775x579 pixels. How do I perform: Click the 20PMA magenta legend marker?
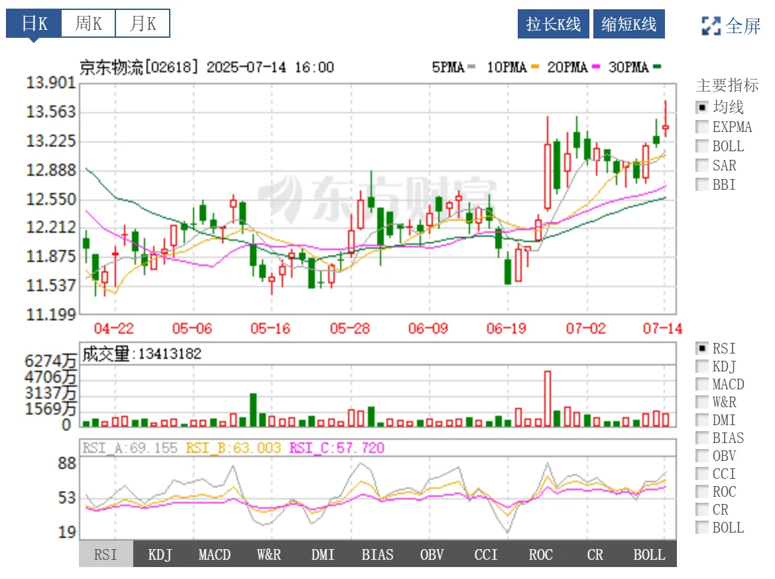pyautogui.click(x=596, y=67)
